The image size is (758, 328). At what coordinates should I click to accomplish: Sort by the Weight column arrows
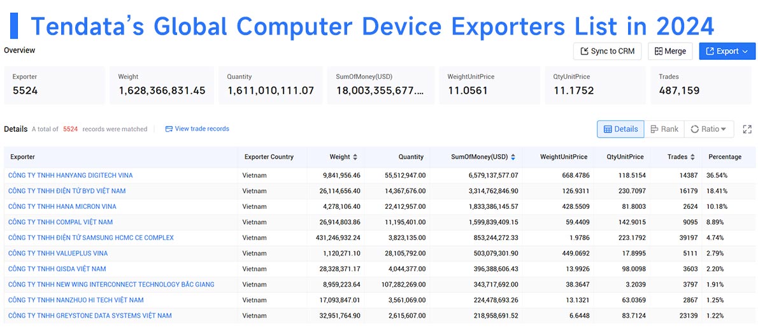point(355,157)
